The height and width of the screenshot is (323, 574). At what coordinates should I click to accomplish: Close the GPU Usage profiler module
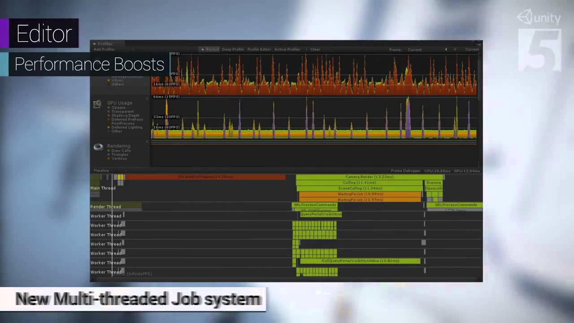[x=147, y=98]
